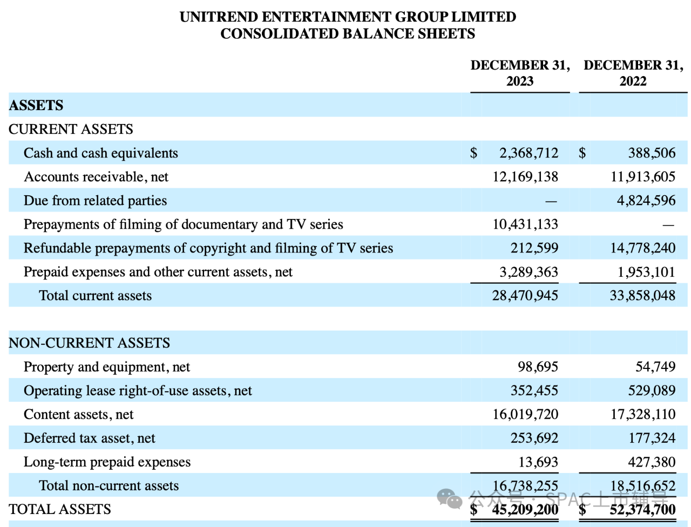The image size is (691, 527).
Task: Select 'Refundable prepayments of copyright and filming' label
Action: click(x=208, y=248)
